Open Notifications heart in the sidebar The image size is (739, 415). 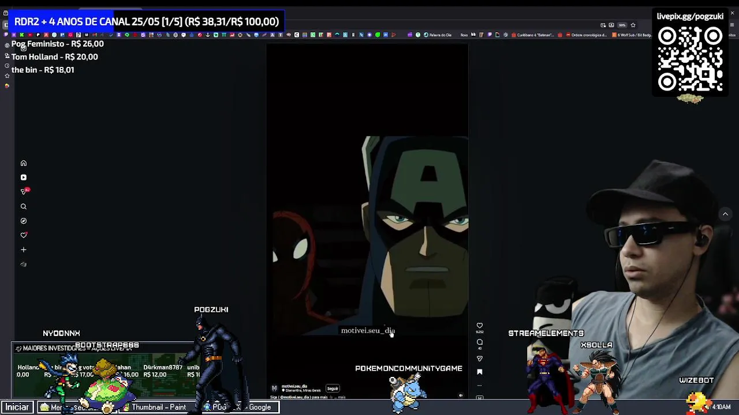pyautogui.click(x=24, y=235)
